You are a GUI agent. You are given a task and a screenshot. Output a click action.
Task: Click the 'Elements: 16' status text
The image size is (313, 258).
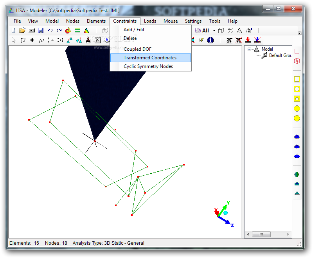pos(24,243)
